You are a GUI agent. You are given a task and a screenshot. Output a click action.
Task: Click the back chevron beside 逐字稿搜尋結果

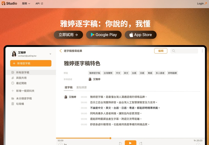[61, 51]
